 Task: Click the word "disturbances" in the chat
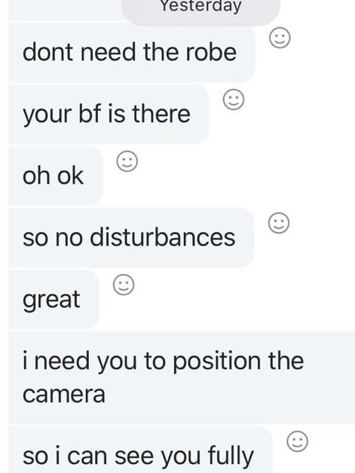(x=162, y=236)
